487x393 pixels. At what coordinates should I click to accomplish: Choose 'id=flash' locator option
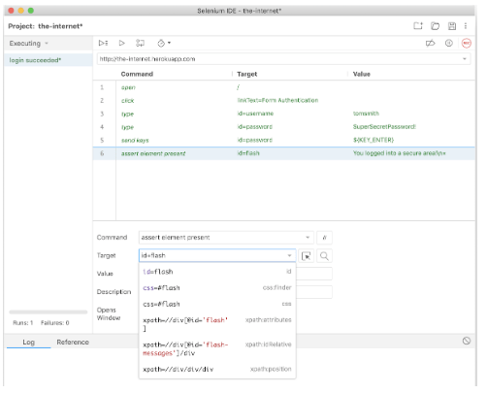point(217,272)
